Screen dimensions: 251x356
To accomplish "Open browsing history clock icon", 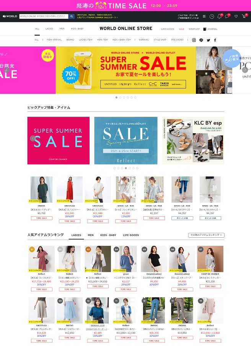I will pos(212,16).
